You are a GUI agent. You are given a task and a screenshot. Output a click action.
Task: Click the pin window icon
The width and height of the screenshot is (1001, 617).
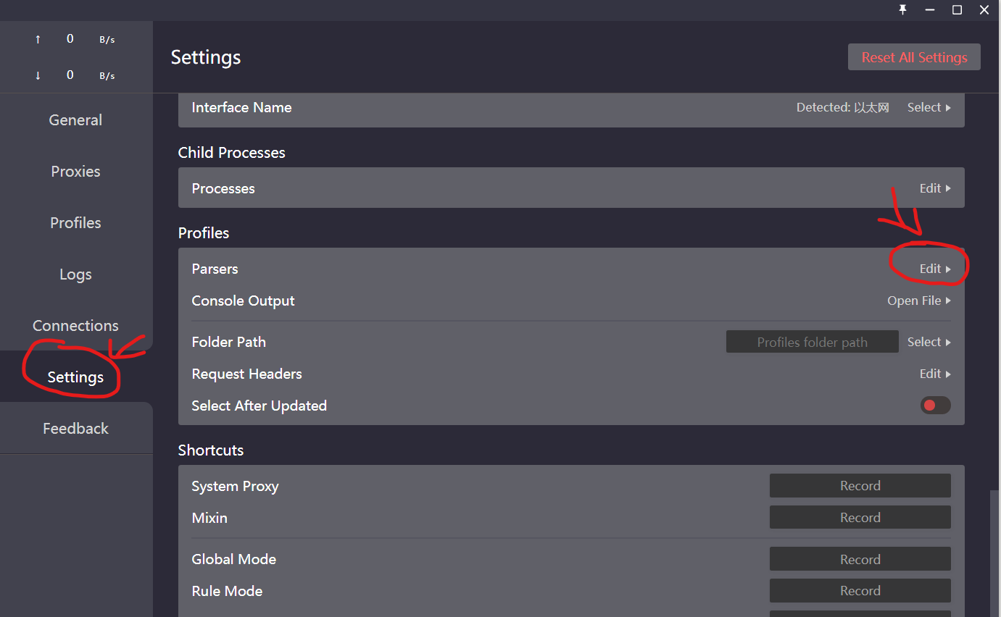902,9
